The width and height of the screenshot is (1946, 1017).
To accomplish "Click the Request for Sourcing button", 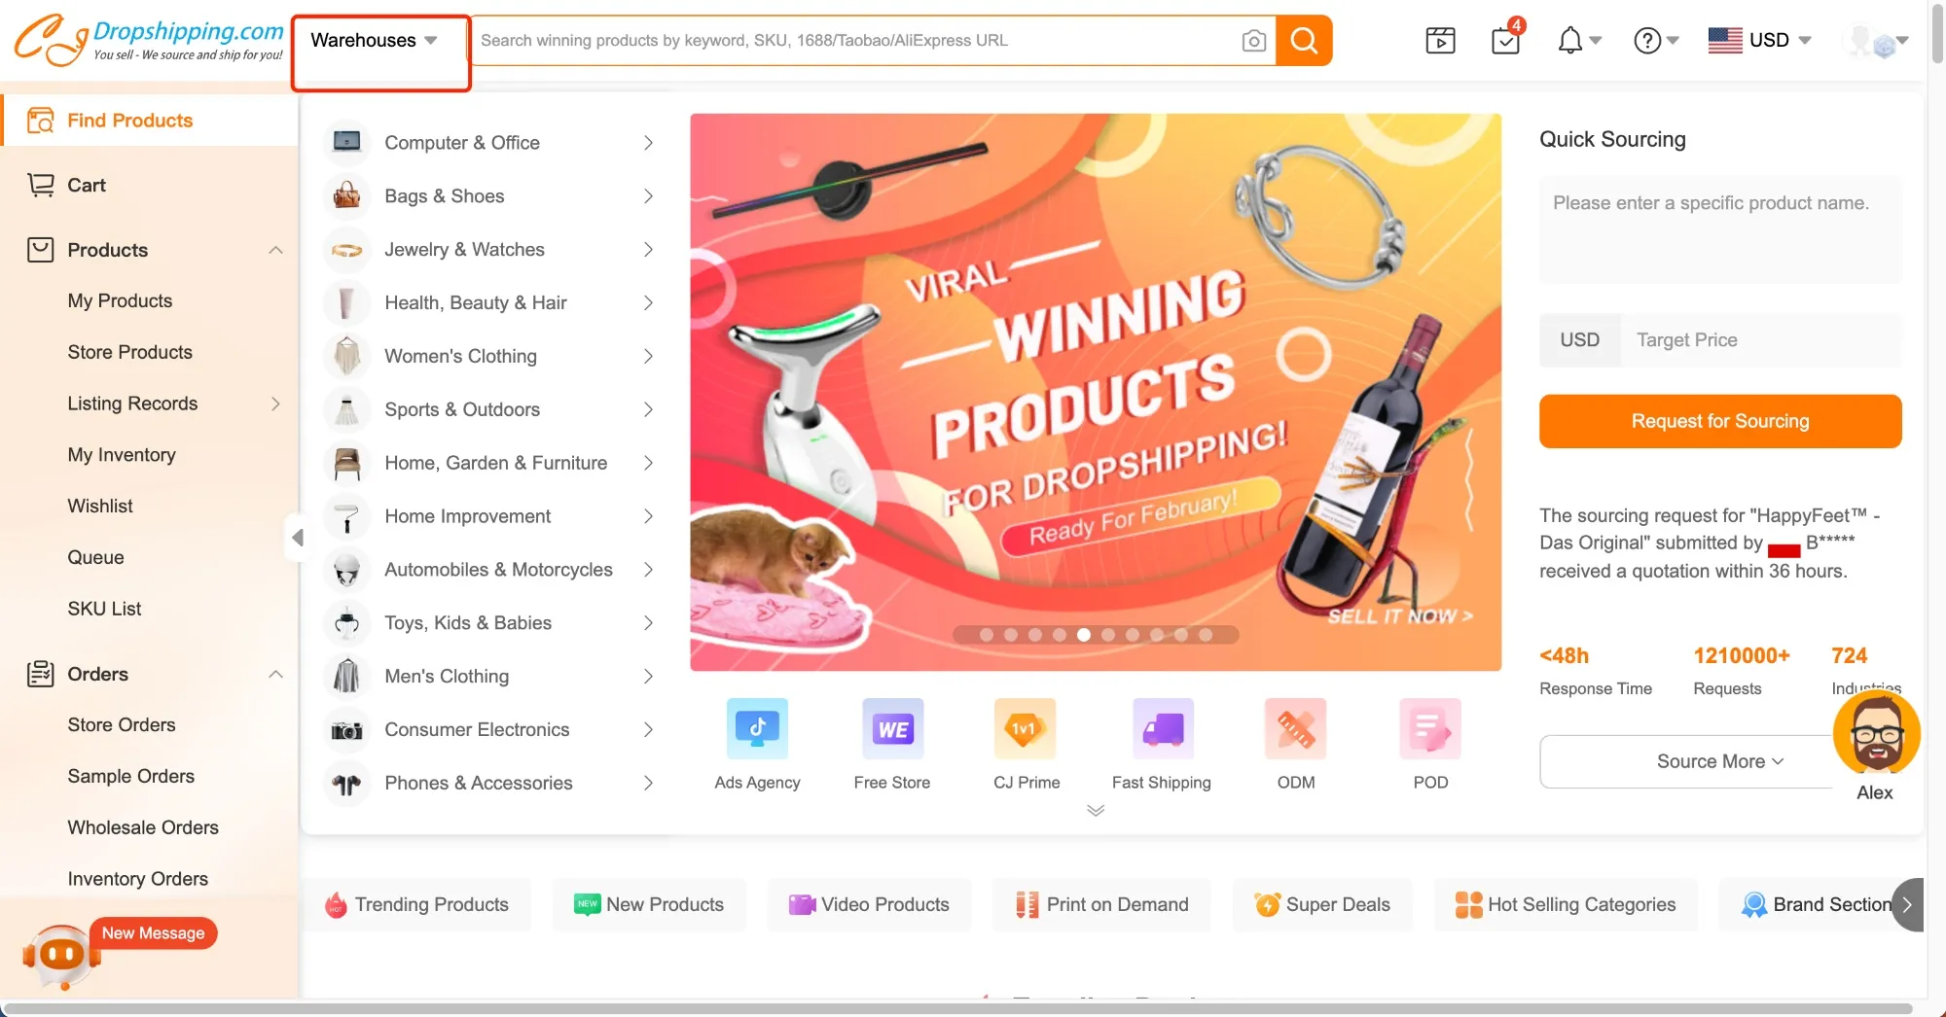I will [x=1719, y=421].
